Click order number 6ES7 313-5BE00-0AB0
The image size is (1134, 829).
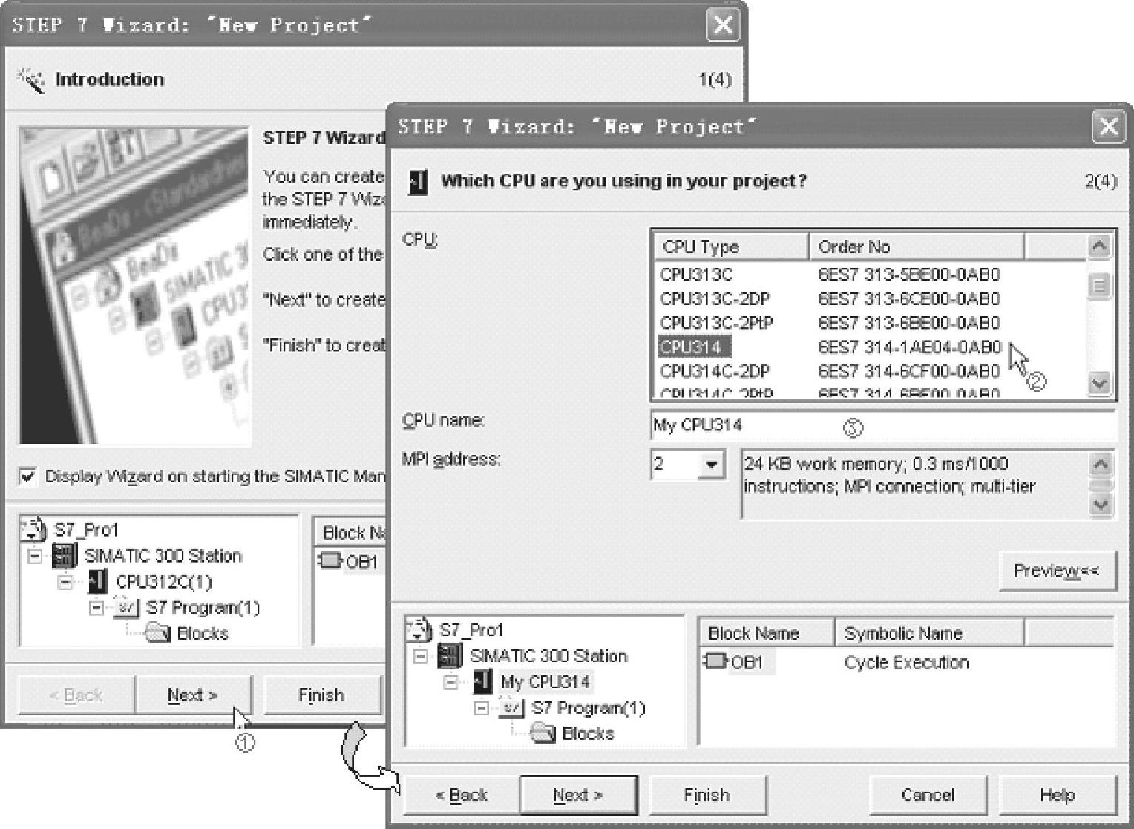coord(909,275)
